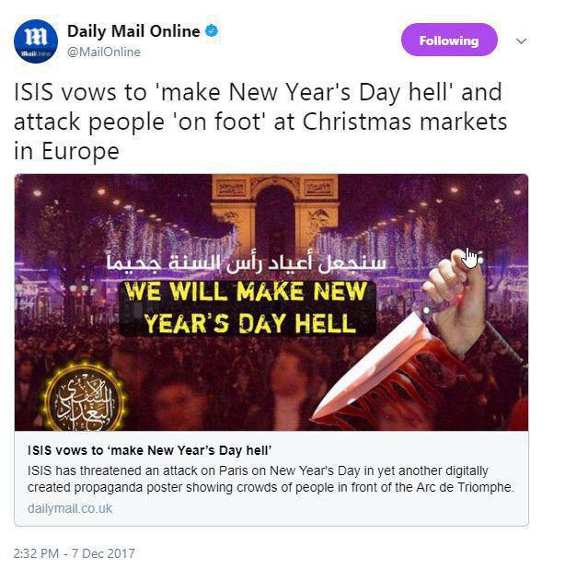The image size is (565, 569).
Task: Click the gold circular emblem in the image
Action: coord(85,397)
